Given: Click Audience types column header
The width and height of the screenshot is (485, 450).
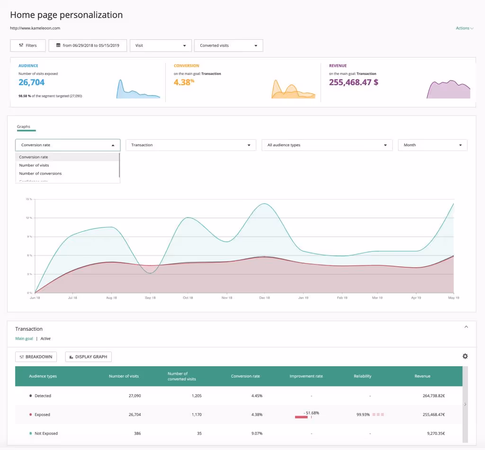Looking at the screenshot, I should (43, 377).
